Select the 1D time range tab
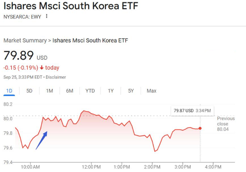 point(9,91)
